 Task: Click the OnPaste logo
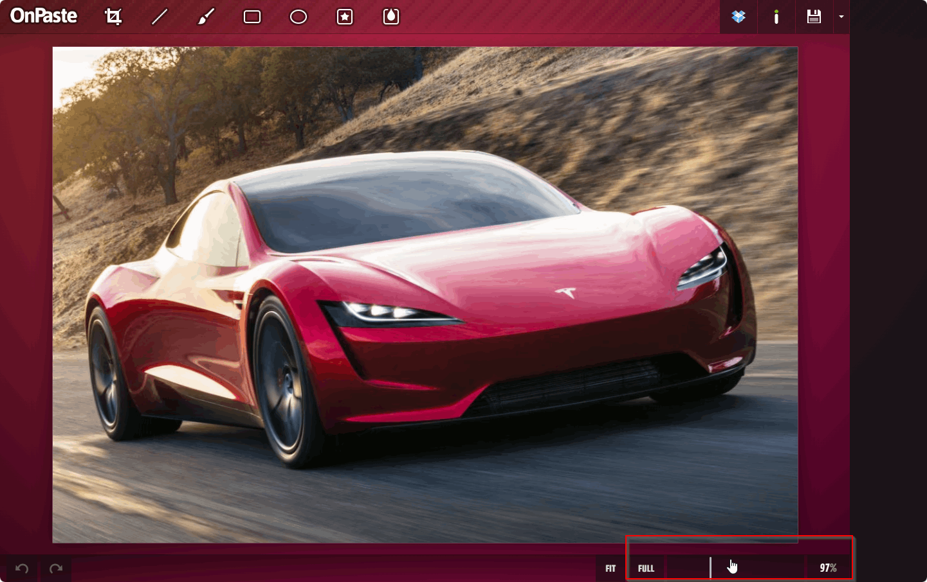click(44, 16)
